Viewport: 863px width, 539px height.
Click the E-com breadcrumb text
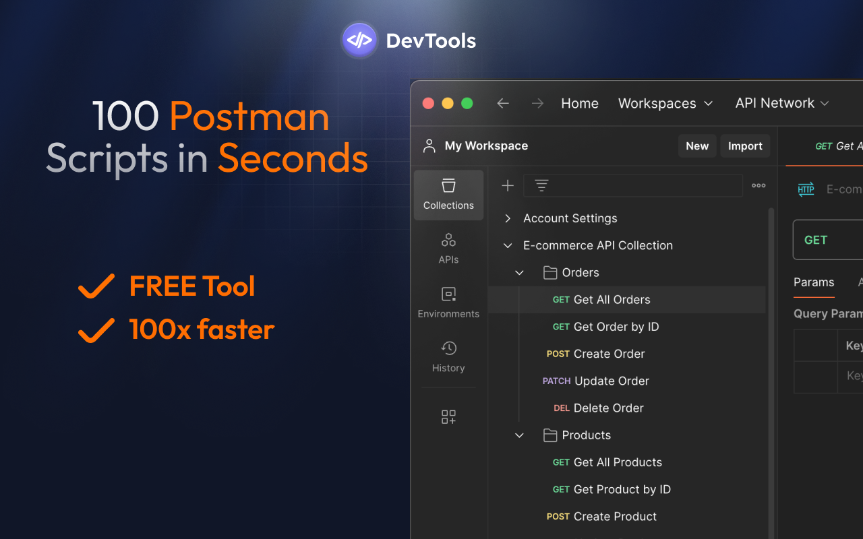tap(844, 189)
